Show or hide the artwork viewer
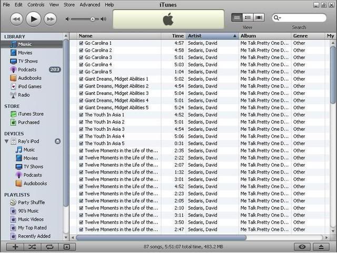The width and height of the screenshot is (337, 253). [x=67, y=247]
